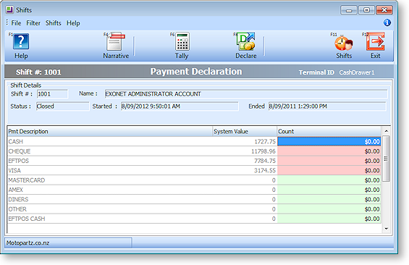Maximize the Shifts window
Image resolution: width=409 pixels, height=265 pixels.
[x=366, y=10]
